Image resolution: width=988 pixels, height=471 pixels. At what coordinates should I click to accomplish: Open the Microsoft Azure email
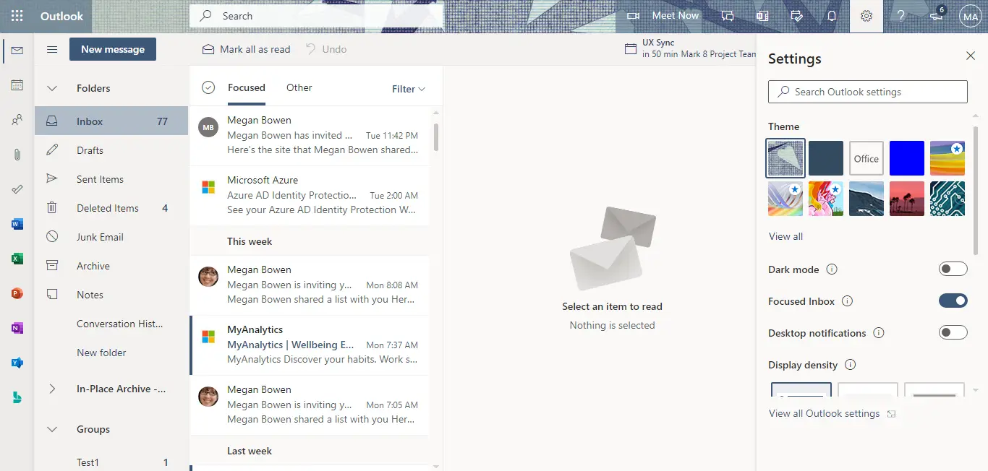(310, 195)
